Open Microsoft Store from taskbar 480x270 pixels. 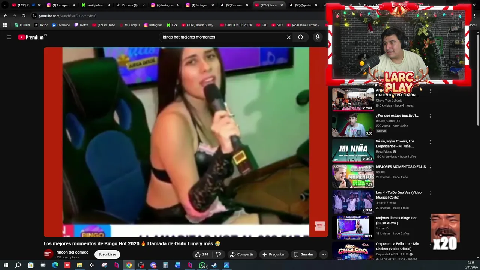[30, 265]
